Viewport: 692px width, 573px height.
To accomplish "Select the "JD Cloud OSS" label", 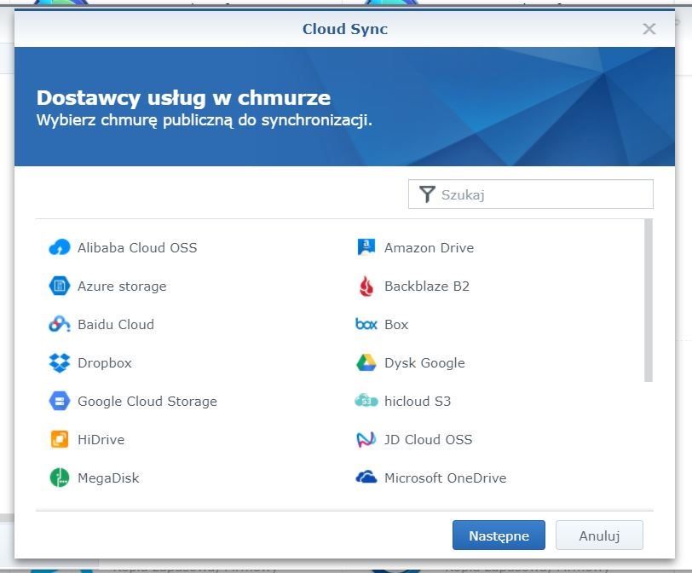I will click(428, 439).
